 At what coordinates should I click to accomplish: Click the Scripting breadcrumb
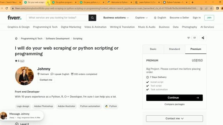click(x=77, y=39)
